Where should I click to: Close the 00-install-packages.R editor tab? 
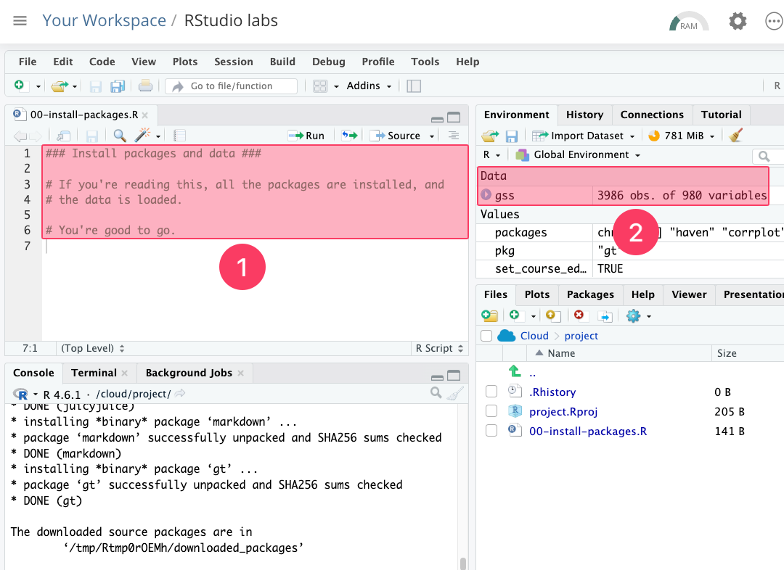145,115
